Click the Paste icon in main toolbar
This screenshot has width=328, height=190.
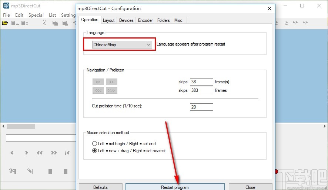pos(65,23)
